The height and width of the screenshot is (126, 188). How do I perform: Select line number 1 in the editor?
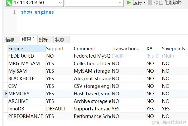click(14, 12)
